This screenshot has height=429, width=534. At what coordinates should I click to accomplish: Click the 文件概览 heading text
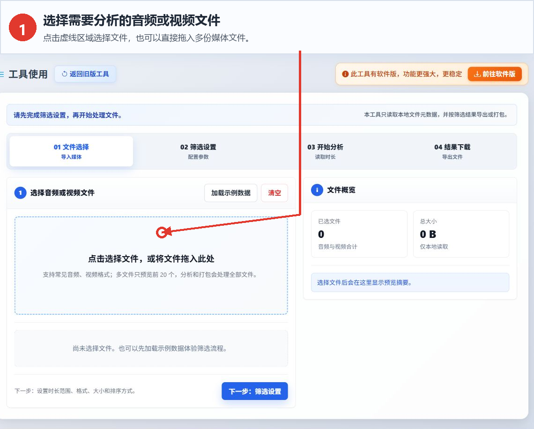341,190
